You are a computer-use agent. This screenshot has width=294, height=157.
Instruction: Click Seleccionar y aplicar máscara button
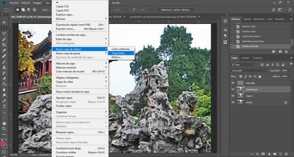(x=176, y=10)
